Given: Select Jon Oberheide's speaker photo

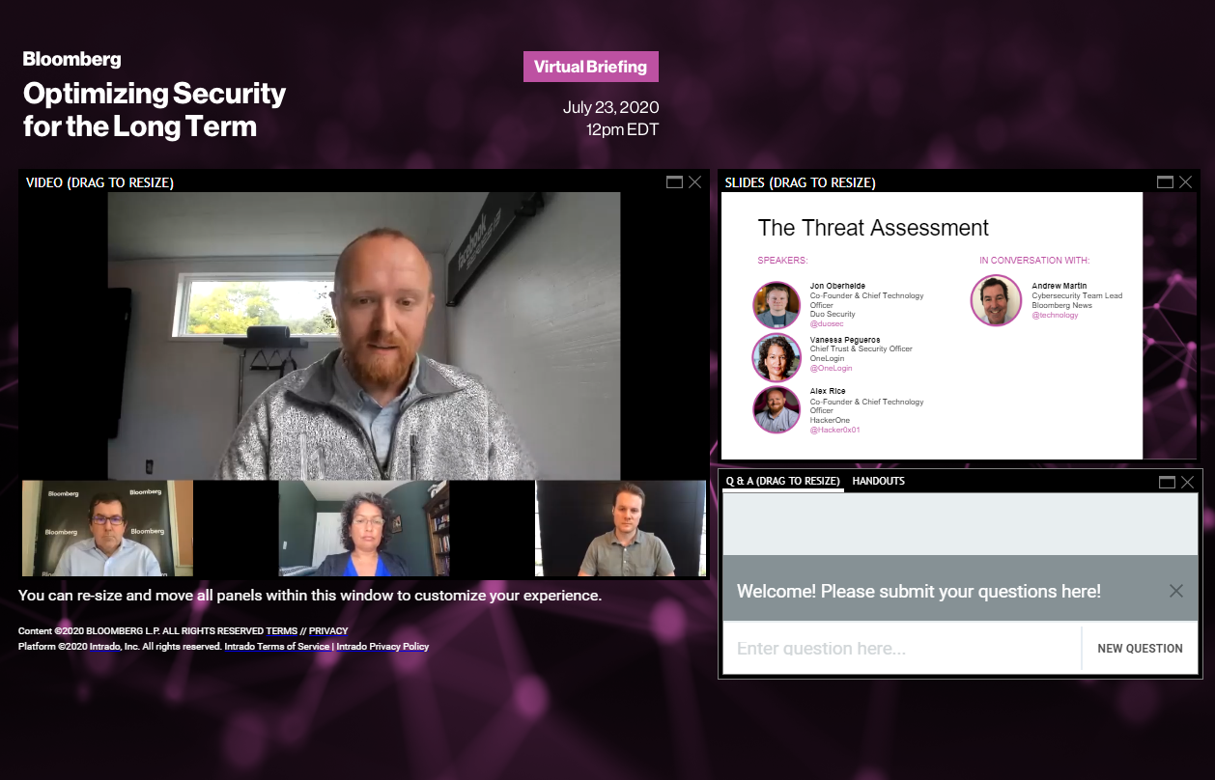Looking at the screenshot, I should (x=777, y=305).
